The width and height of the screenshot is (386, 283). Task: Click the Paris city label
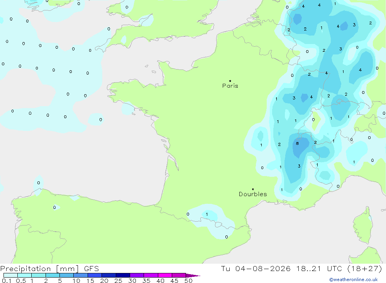[x=230, y=86]
